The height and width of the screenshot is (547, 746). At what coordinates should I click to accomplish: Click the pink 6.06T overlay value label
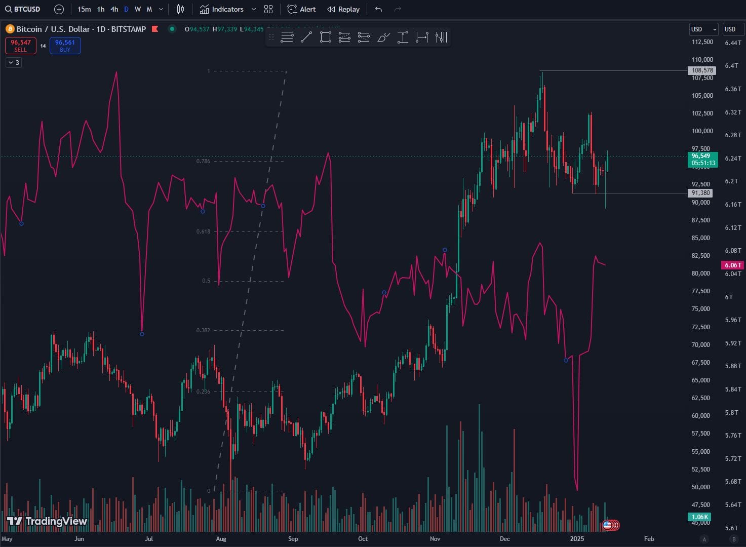click(x=732, y=265)
